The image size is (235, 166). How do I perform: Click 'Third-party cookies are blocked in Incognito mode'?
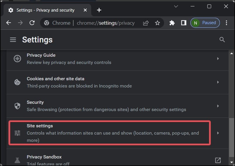tap(79, 86)
